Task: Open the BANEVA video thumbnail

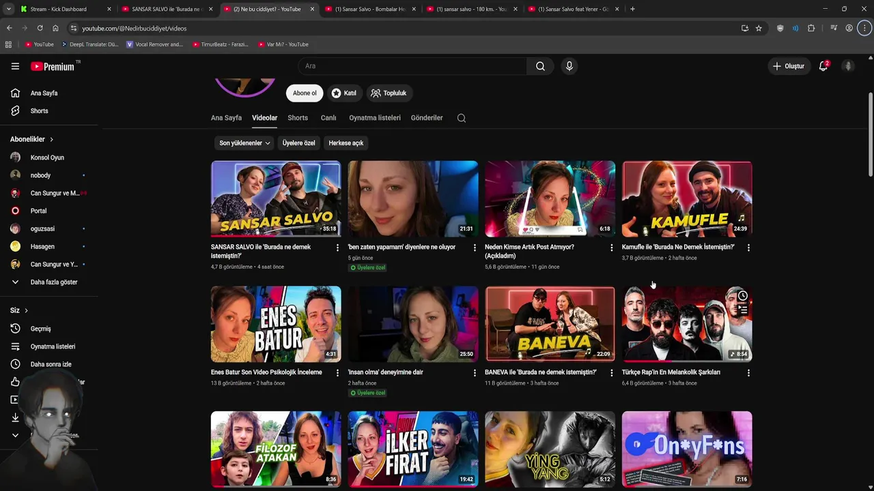Action: pos(550,324)
